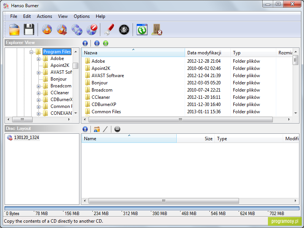The height and width of the screenshot is (228, 304).
Task: Open settings wrench and screwdriver icon
Action: (x=109, y=30)
